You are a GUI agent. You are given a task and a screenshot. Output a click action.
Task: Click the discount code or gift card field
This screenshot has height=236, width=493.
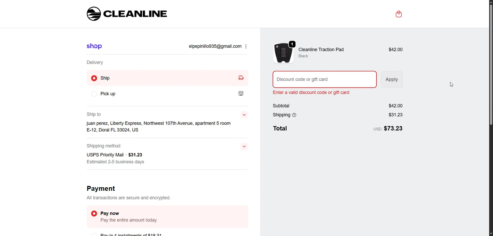(325, 79)
